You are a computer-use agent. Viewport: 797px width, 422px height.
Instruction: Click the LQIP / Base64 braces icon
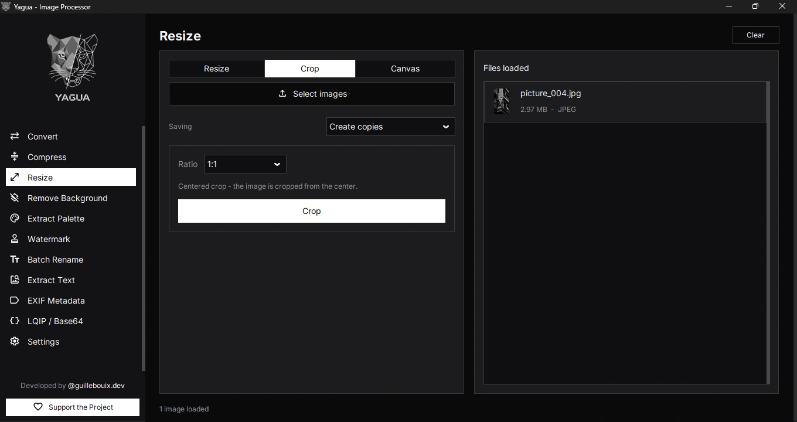pos(15,321)
